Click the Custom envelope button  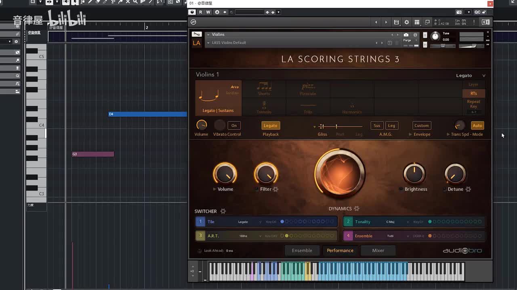[x=421, y=126]
